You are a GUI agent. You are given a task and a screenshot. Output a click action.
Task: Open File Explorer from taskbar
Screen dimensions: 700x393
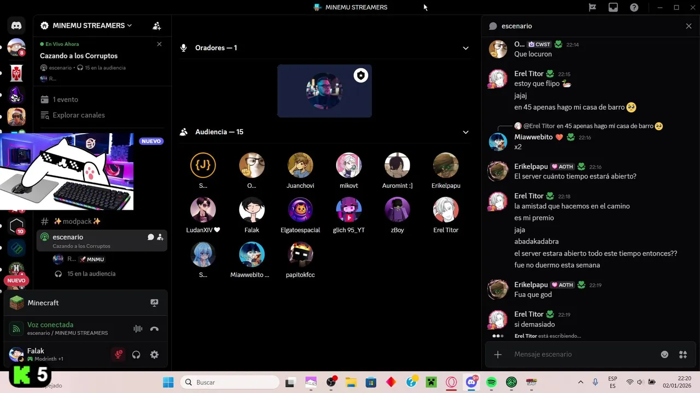(x=351, y=382)
